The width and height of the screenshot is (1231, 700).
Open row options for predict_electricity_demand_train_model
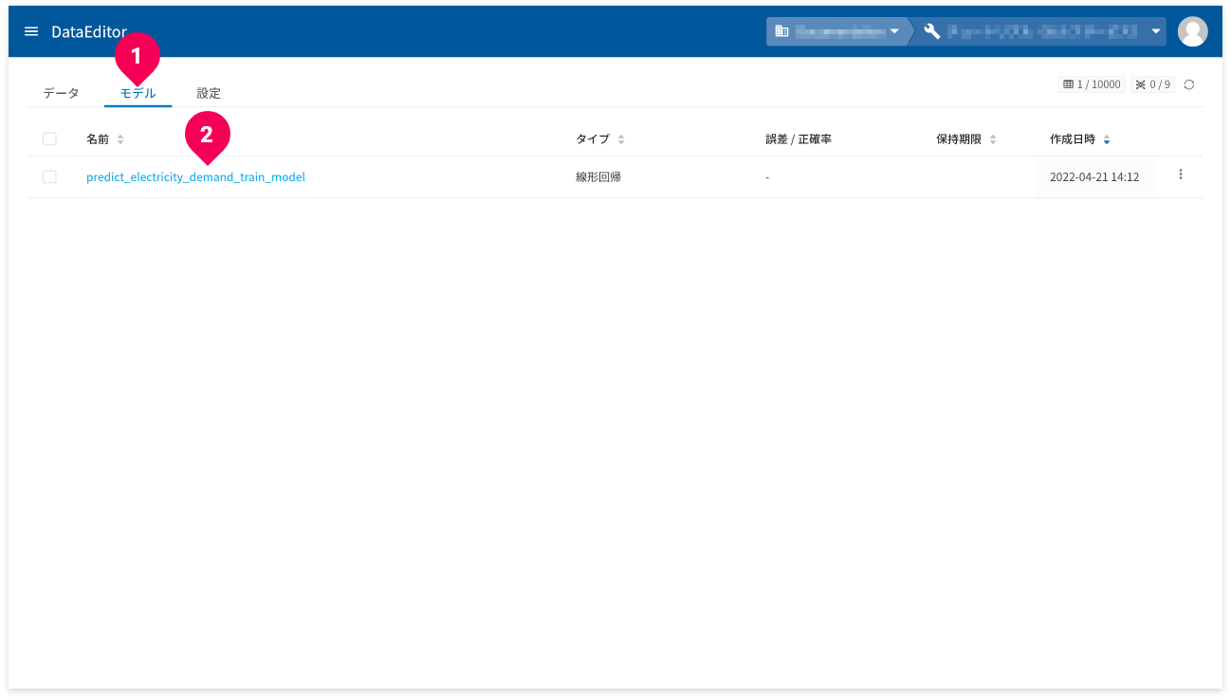(x=1181, y=175)
